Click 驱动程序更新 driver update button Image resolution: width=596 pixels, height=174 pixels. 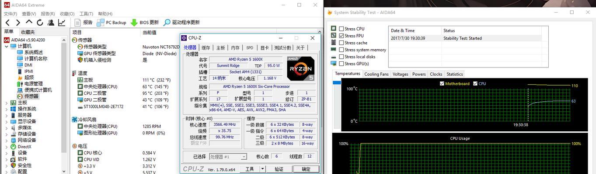pyautogui.click(x=181, y=23)
